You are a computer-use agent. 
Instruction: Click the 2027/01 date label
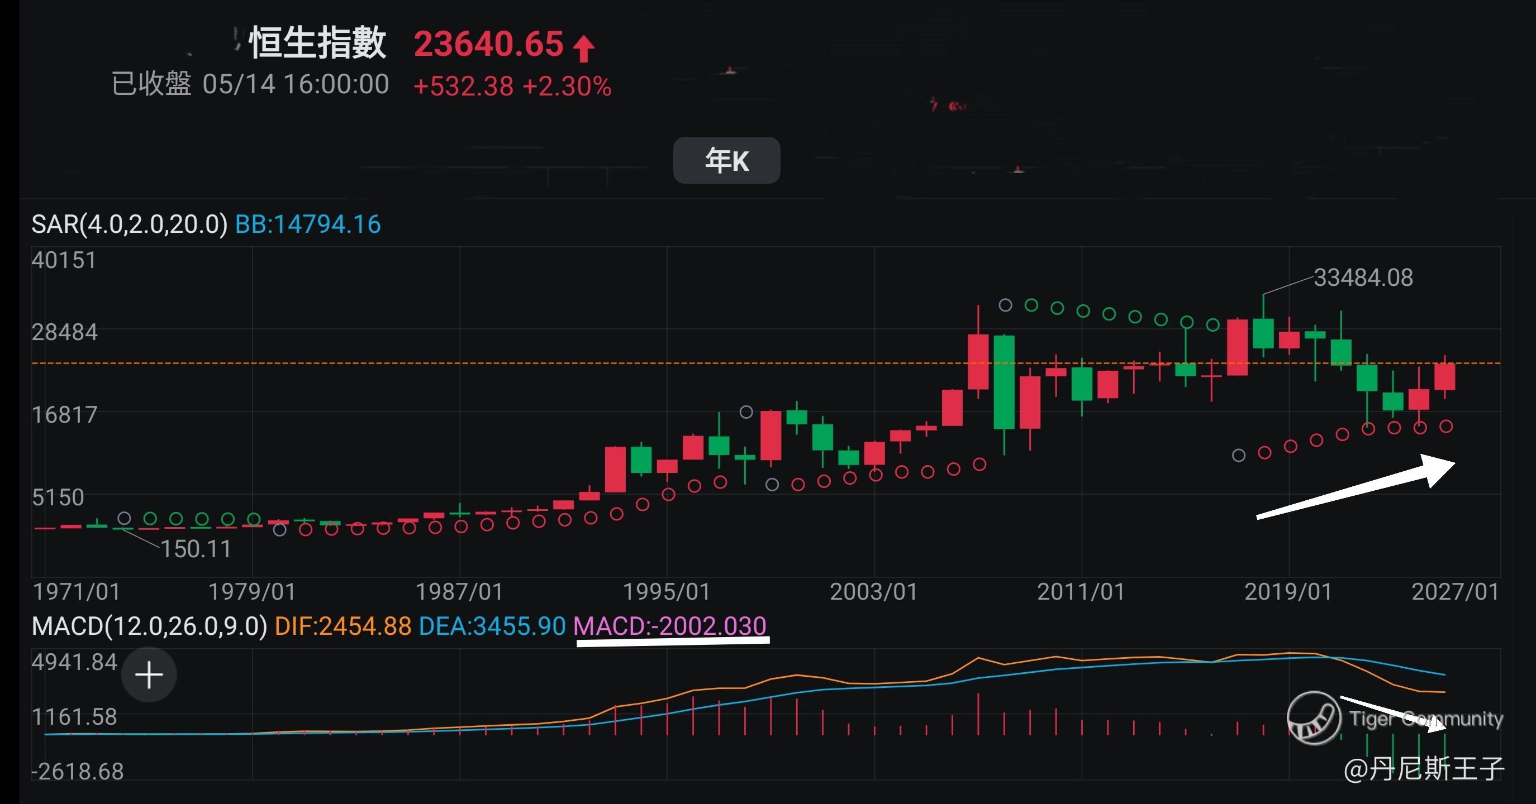tap(1456, 592)
